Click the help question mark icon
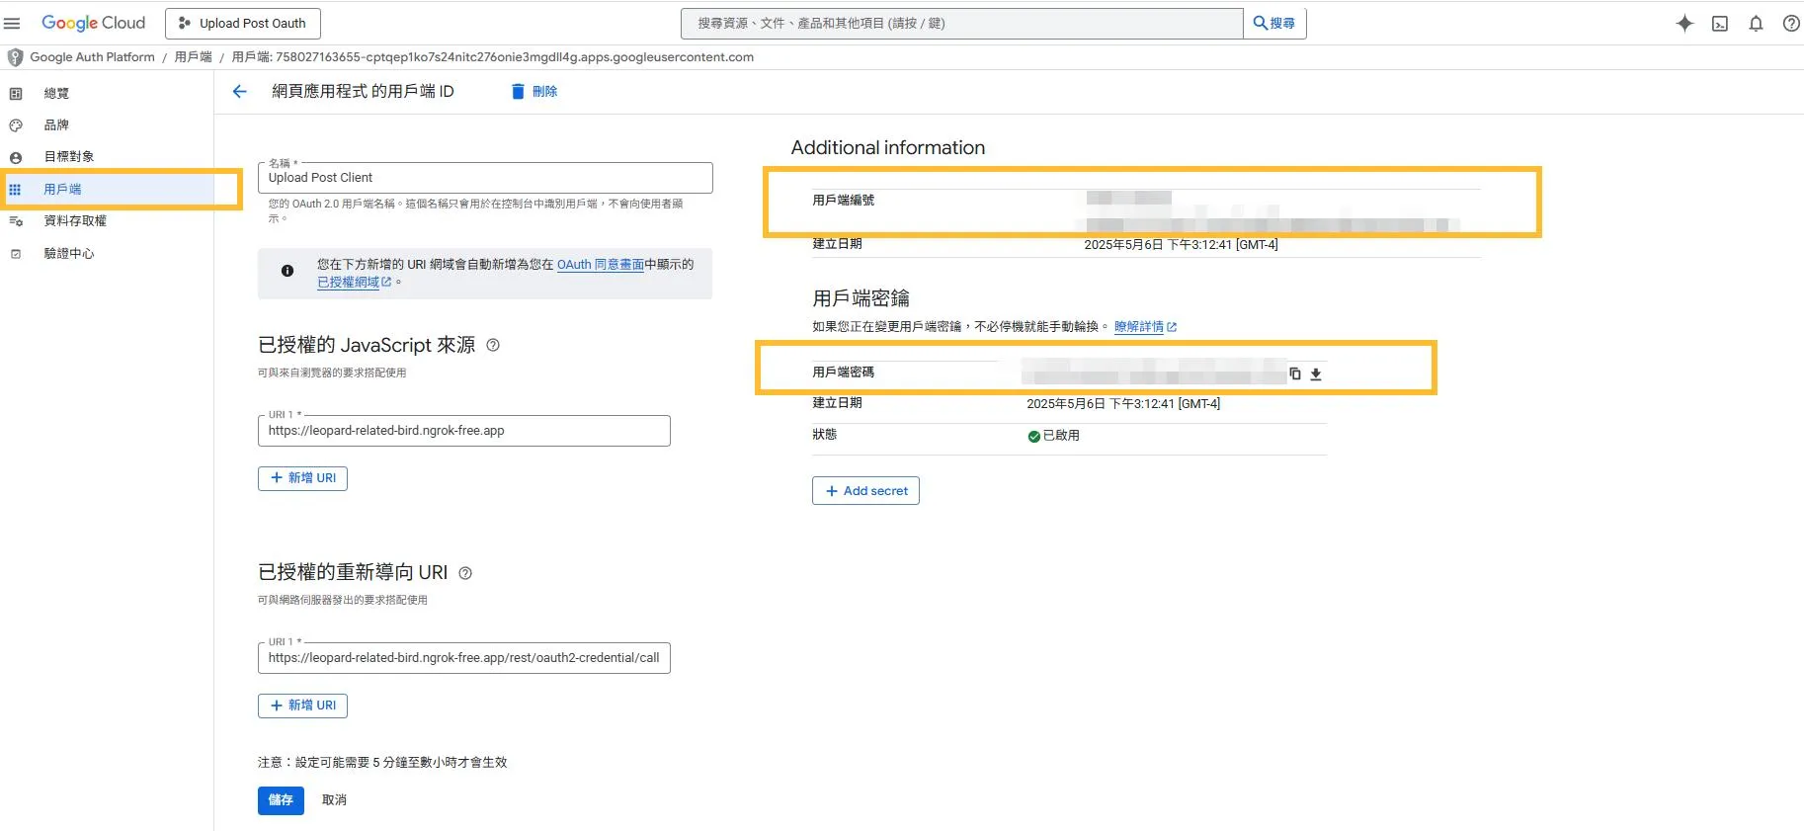The width and height of the screenshot is (1804, 831). 1790,24
